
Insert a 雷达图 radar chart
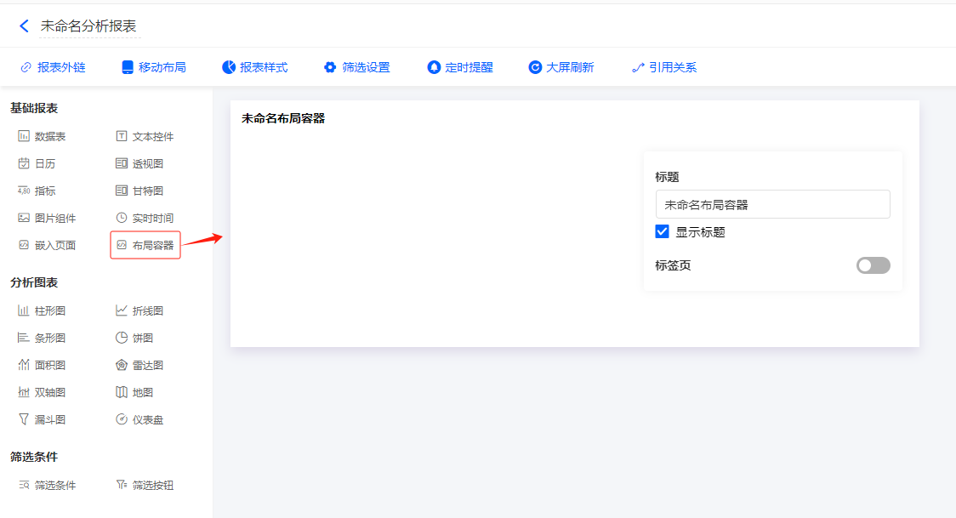[139, 365]
